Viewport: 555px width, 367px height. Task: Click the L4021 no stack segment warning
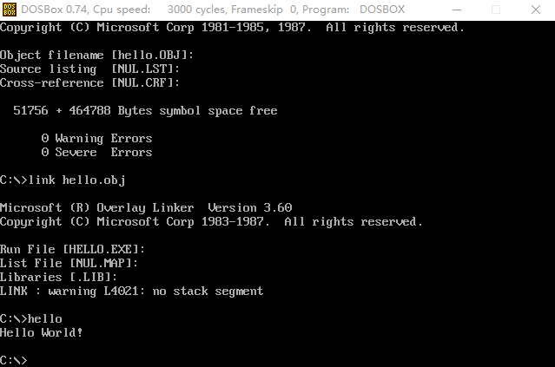(x=131, y=291)
